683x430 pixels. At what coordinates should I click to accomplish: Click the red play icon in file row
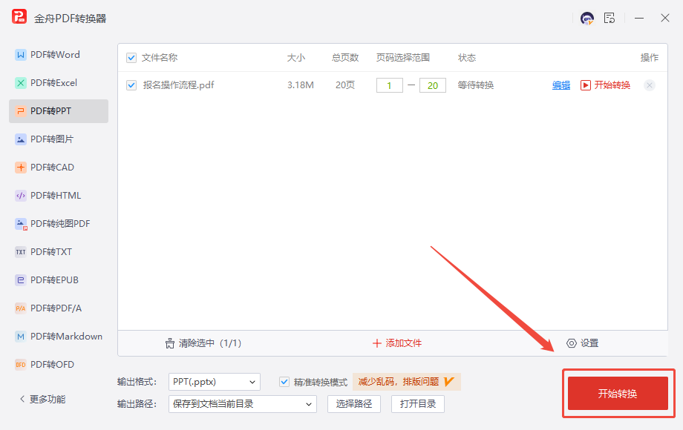(586, 85)
